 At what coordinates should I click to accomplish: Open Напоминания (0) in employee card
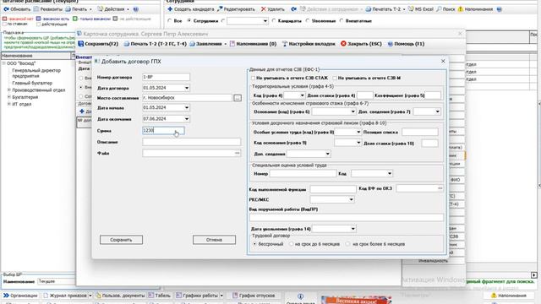(253, 44)
